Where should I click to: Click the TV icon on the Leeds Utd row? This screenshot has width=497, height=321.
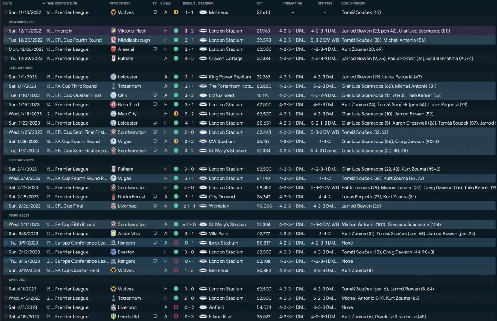point(155,317)
